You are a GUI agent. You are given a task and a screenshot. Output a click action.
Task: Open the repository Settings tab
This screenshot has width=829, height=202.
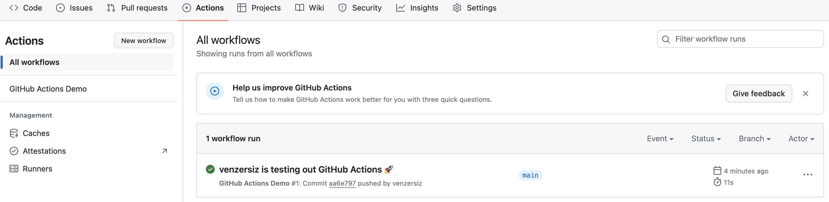475,8
